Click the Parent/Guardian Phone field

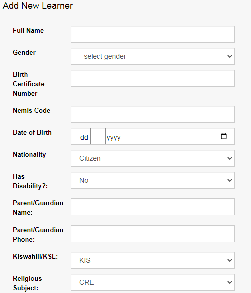click(153, 234)
